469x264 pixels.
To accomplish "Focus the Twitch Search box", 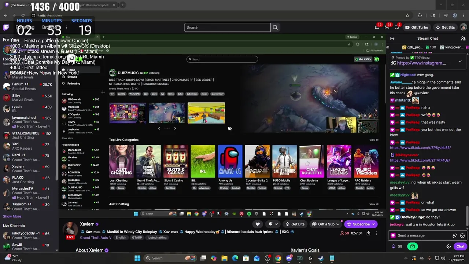I will click(227, 27).
